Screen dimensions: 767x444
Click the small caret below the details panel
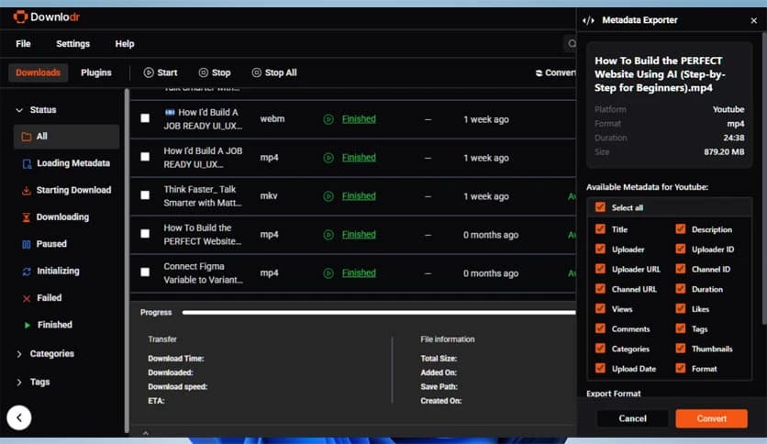[x=145, y=433]
